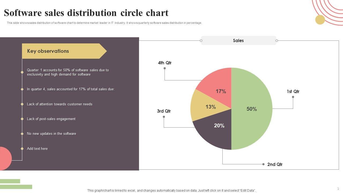343x193 pixels.
Task: Select 'No new updates in the software' text
Action: [51, 133]
